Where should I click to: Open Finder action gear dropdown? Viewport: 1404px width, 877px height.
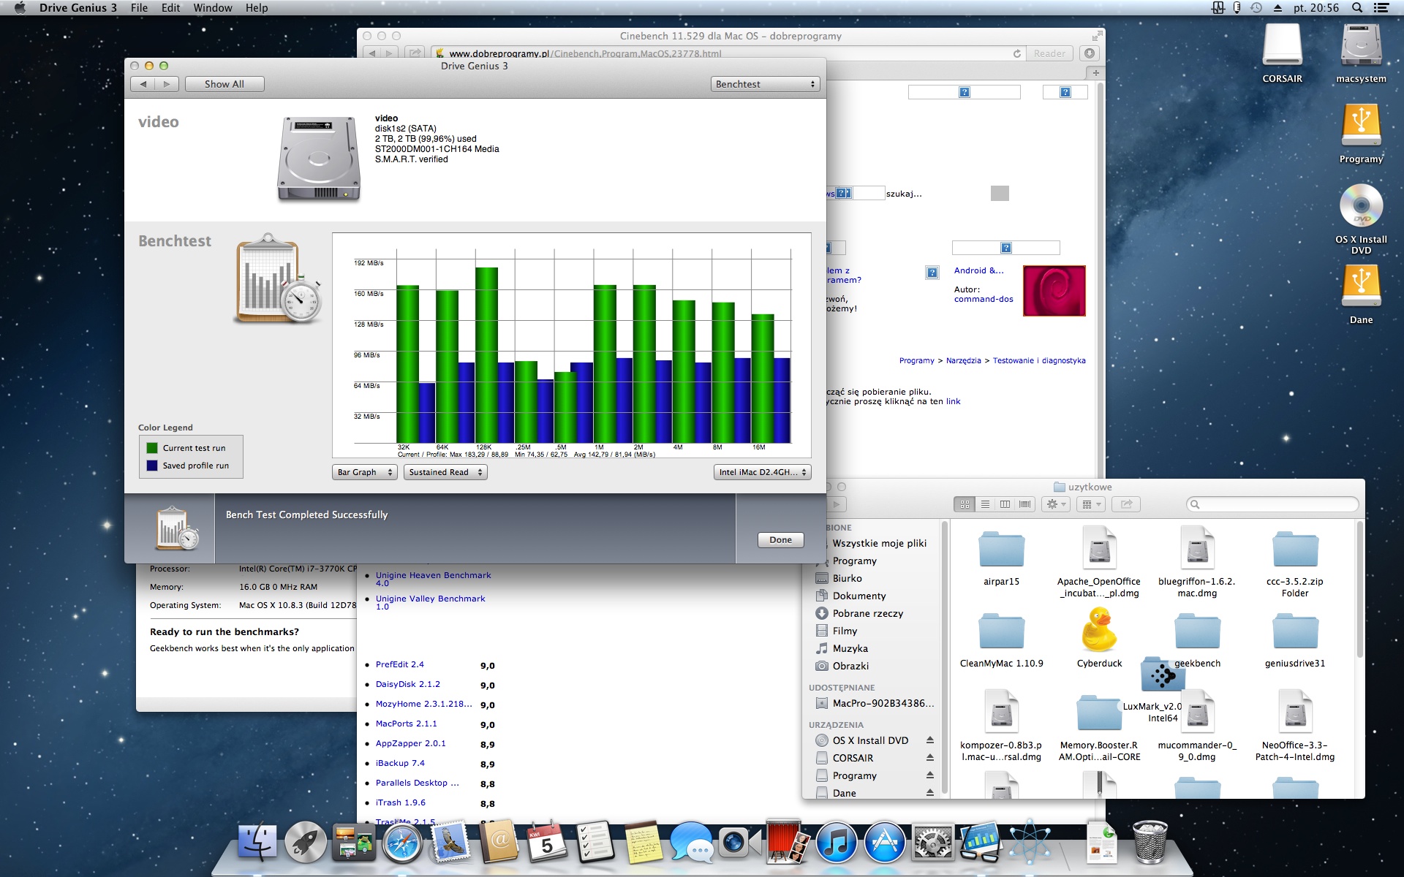1056,504
